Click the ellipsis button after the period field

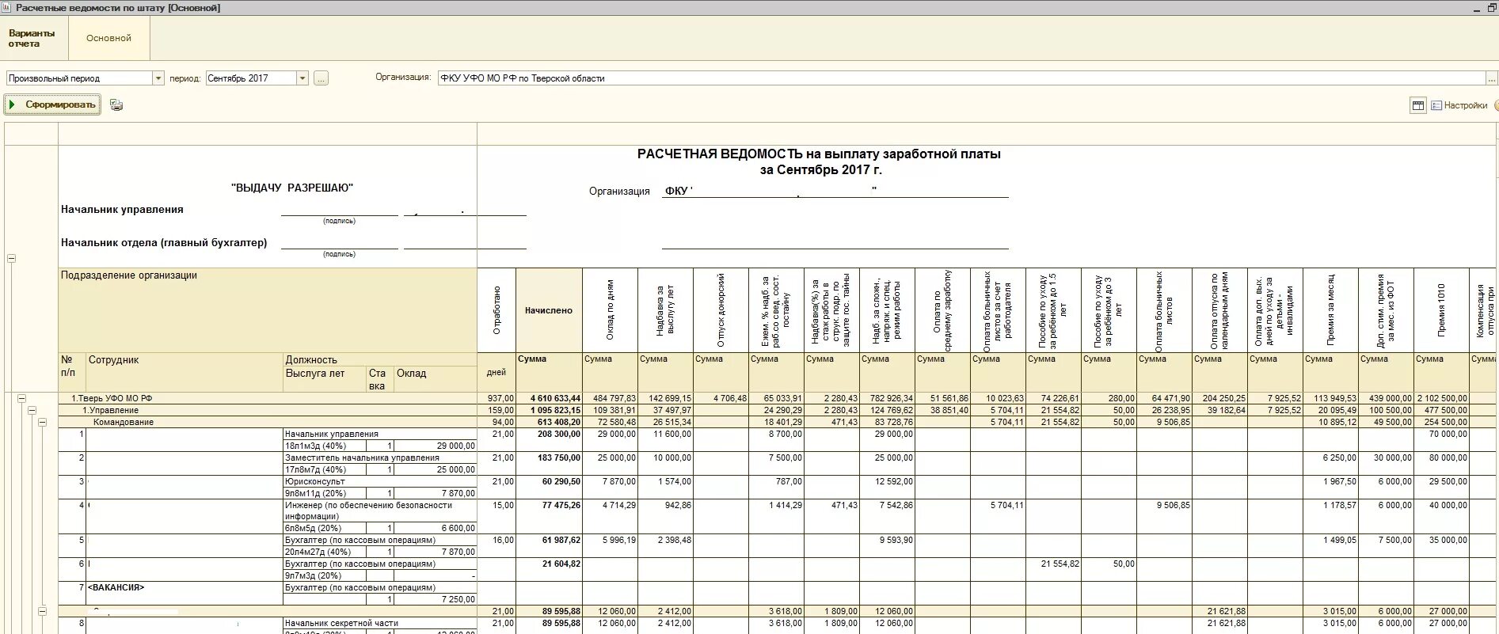(x=321, y=78)
